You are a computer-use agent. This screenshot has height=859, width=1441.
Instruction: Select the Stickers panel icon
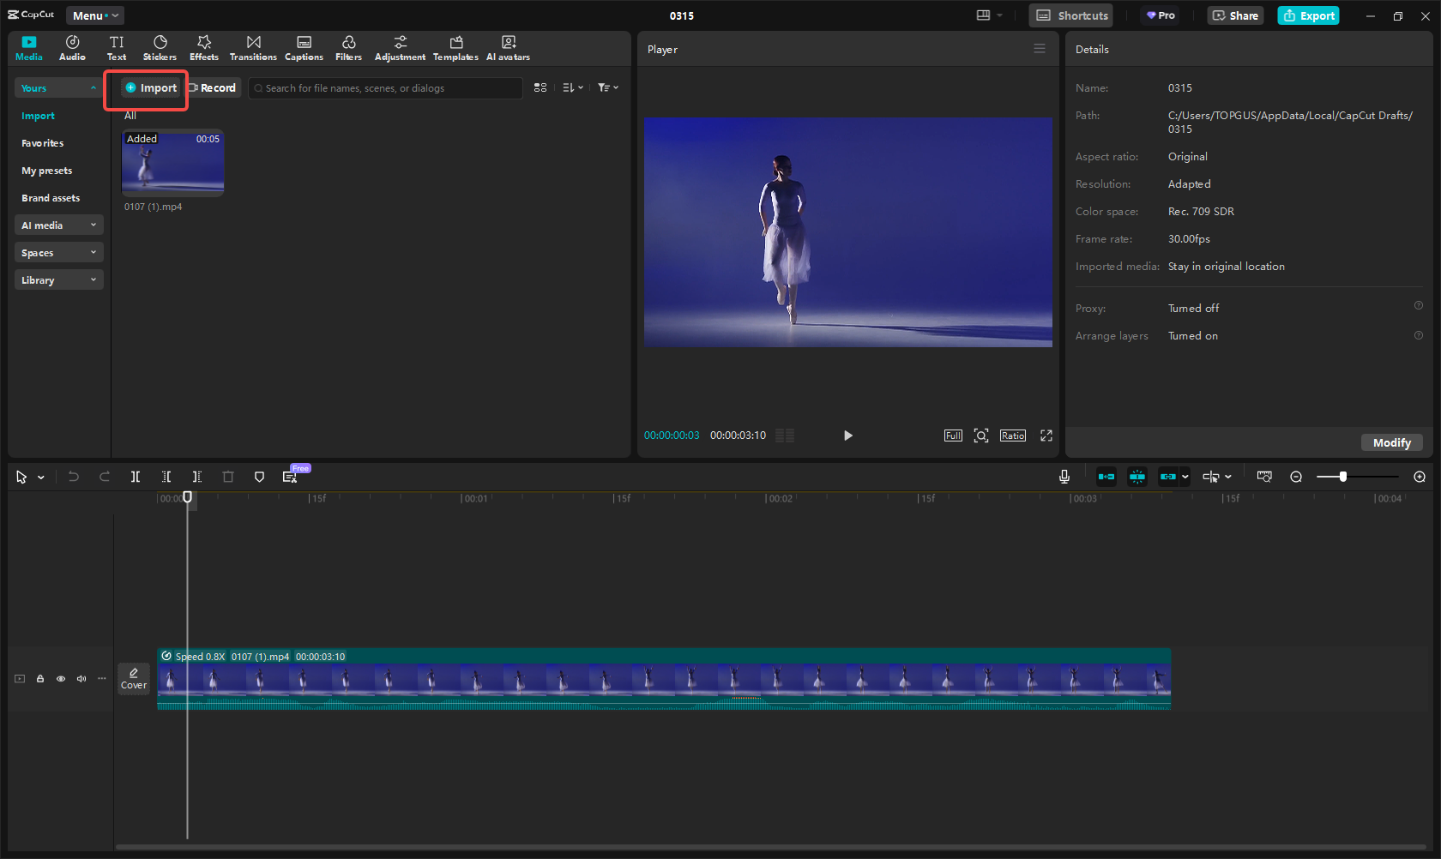[x=160, y=47]
